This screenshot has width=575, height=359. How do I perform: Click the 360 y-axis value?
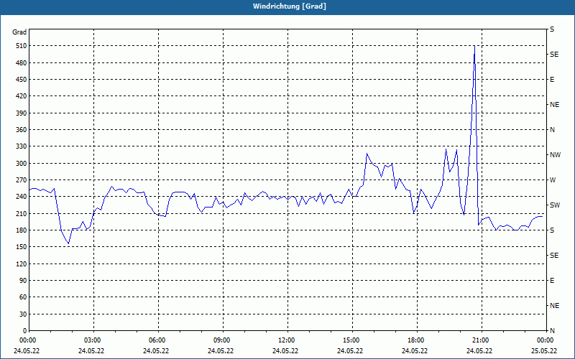point(21,130)
